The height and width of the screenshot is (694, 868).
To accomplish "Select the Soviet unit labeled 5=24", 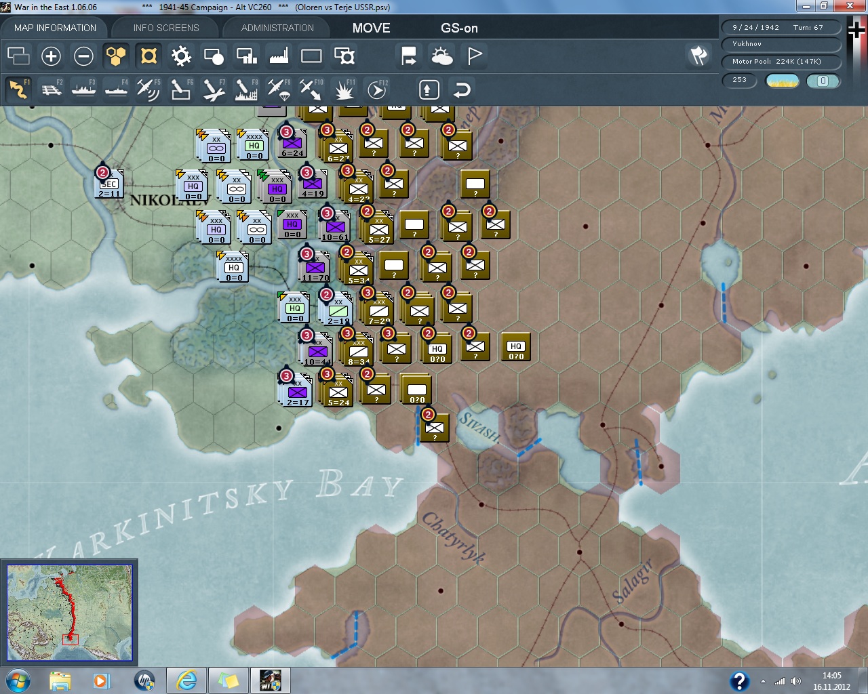I will click(338, 390).
